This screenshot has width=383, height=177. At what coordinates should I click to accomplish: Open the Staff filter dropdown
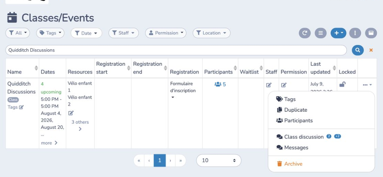point(123,33)
